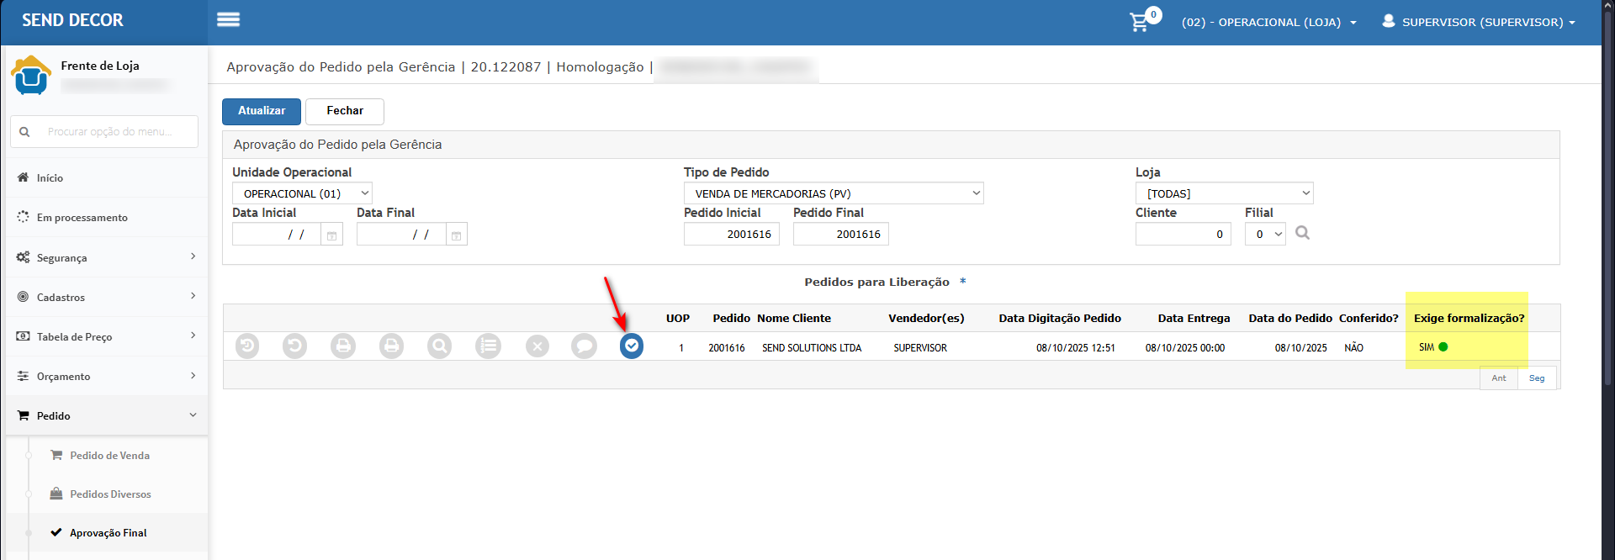Click the Pedido Inicial input field
1615x560 pixels.
pos(731,235)
